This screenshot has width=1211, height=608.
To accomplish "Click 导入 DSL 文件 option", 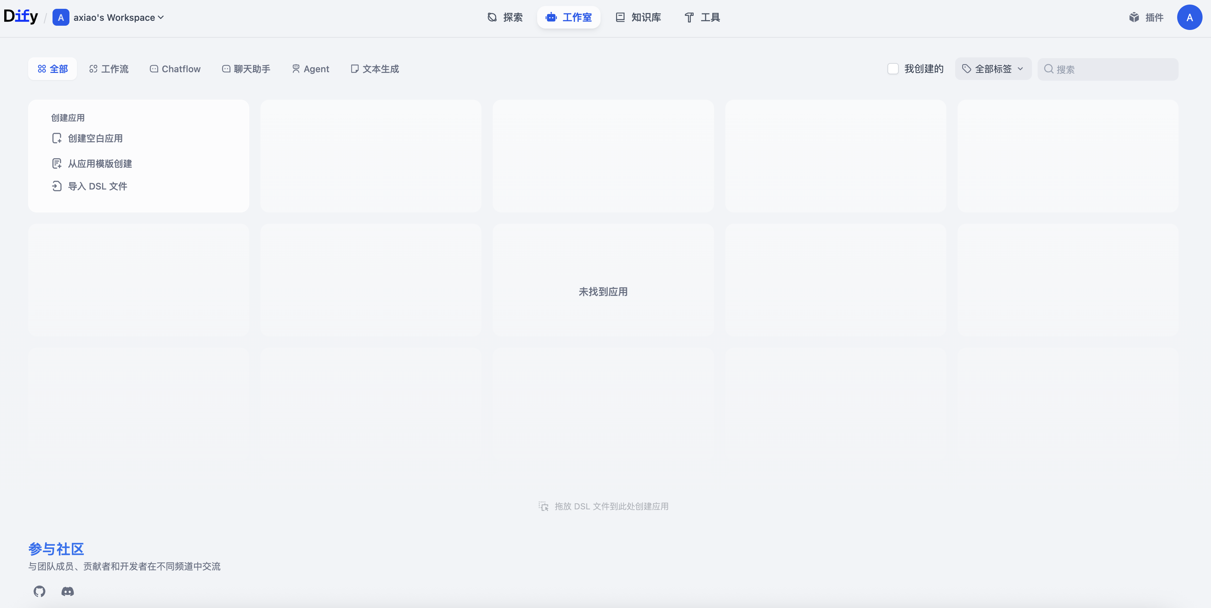I will (89, 186).
